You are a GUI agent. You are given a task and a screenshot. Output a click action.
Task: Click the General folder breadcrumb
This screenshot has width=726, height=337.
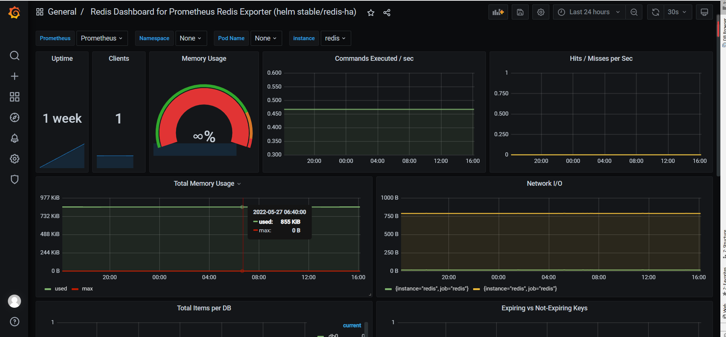62,12
